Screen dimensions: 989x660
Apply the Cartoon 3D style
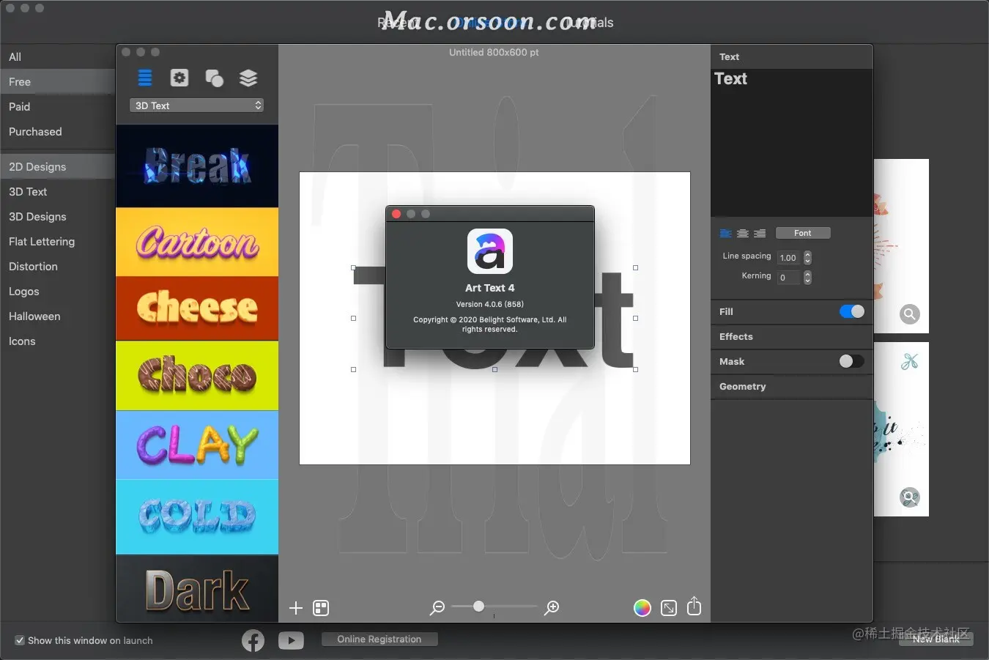197,242
